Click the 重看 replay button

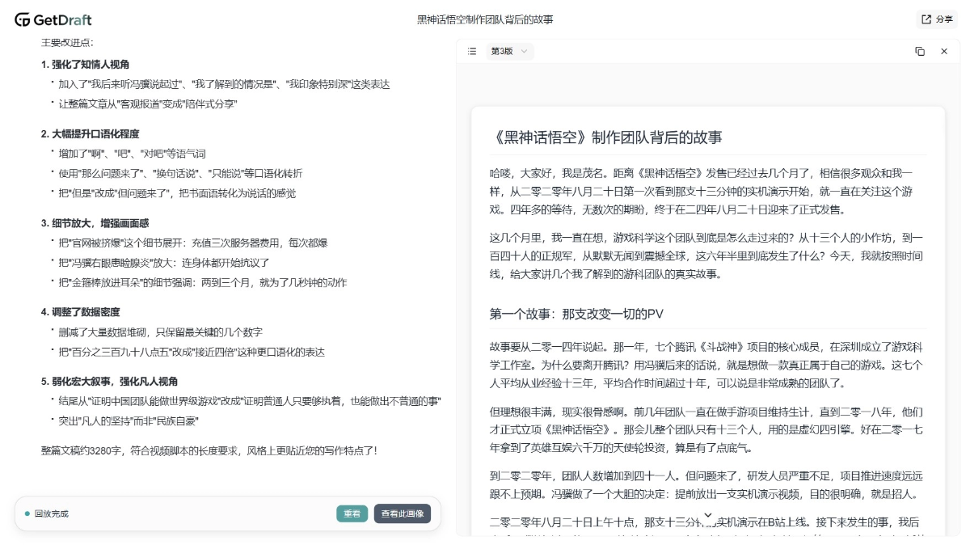point(352,513)
